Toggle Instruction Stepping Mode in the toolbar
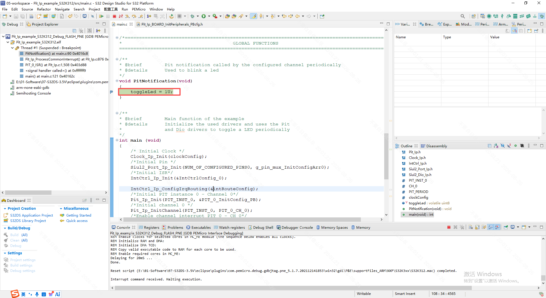Image resolution: width=546 pixels, height=298 pixels. click(x=149, y=16)
